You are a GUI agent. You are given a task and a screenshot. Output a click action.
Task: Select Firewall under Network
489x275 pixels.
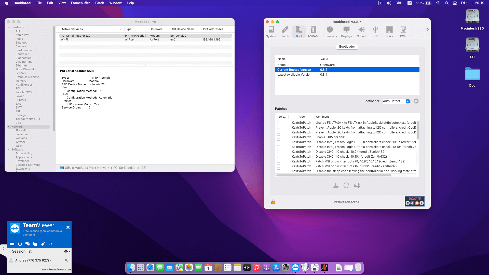21,130
